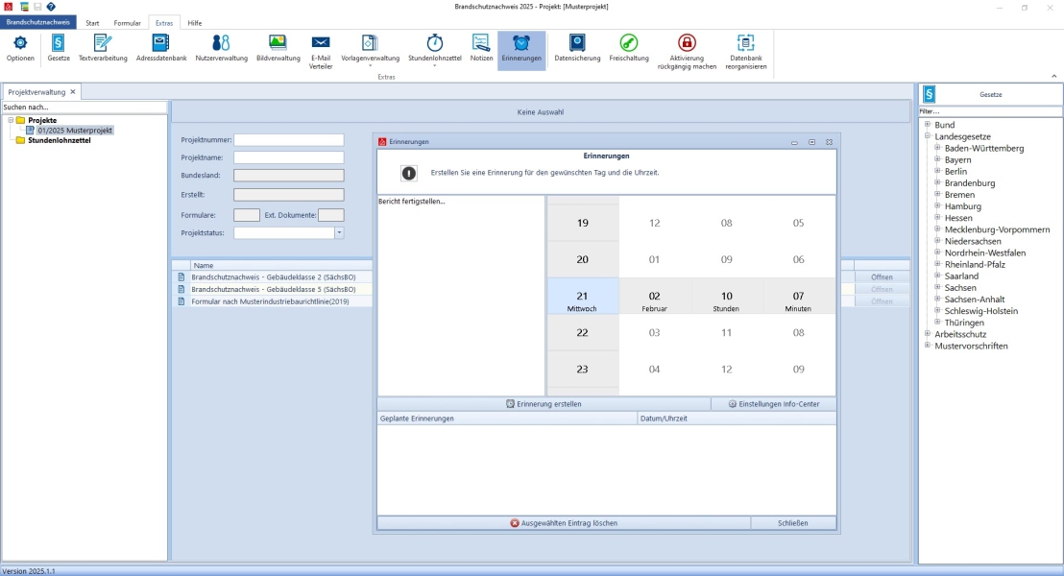Click Aktivierung rückgängig machen
The width and height of the screenshot is (1064, 576).
pyautogui.click(x=687, y=52)
